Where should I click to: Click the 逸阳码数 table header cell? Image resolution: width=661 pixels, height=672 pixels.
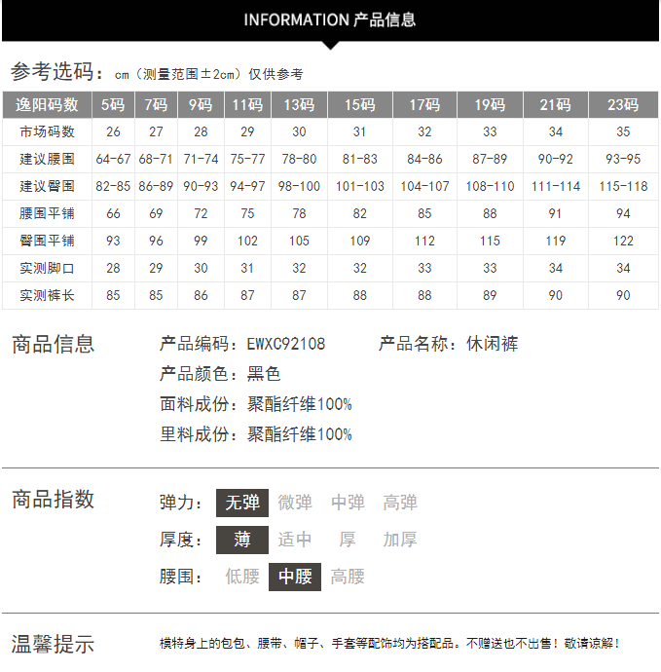[x=47, y=105]
